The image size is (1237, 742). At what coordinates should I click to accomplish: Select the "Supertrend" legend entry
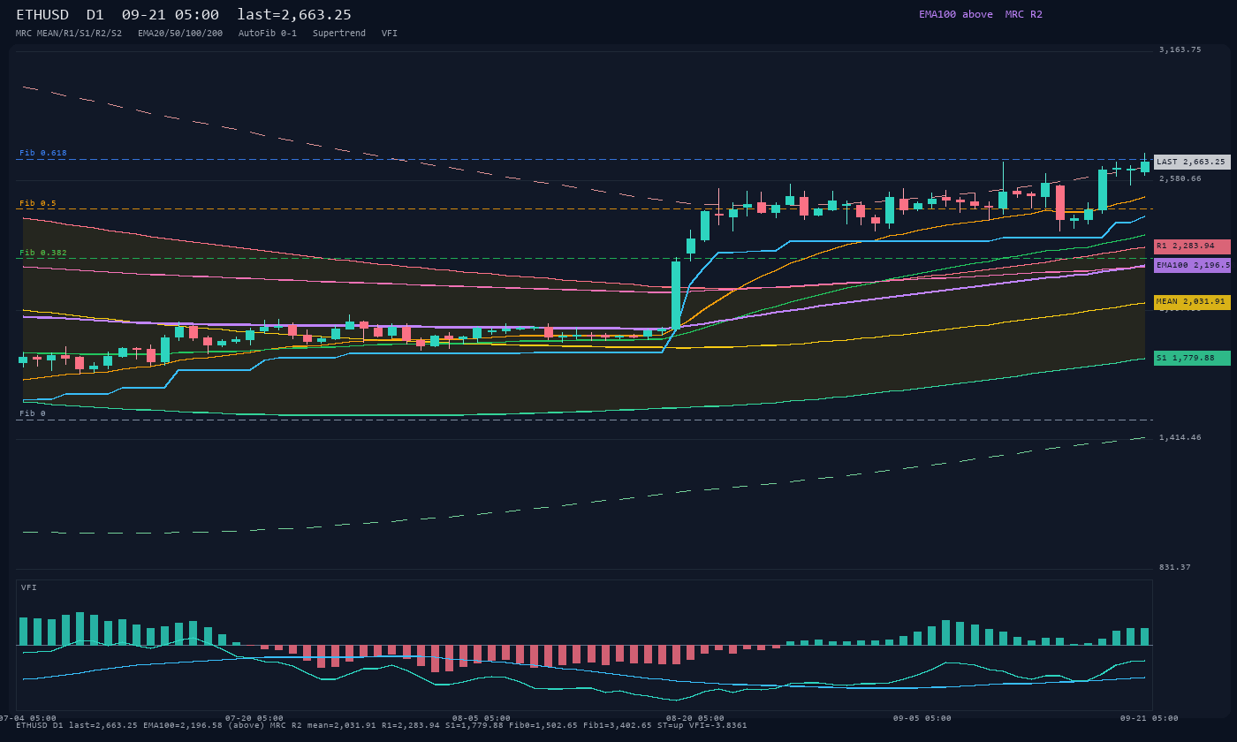339,34
